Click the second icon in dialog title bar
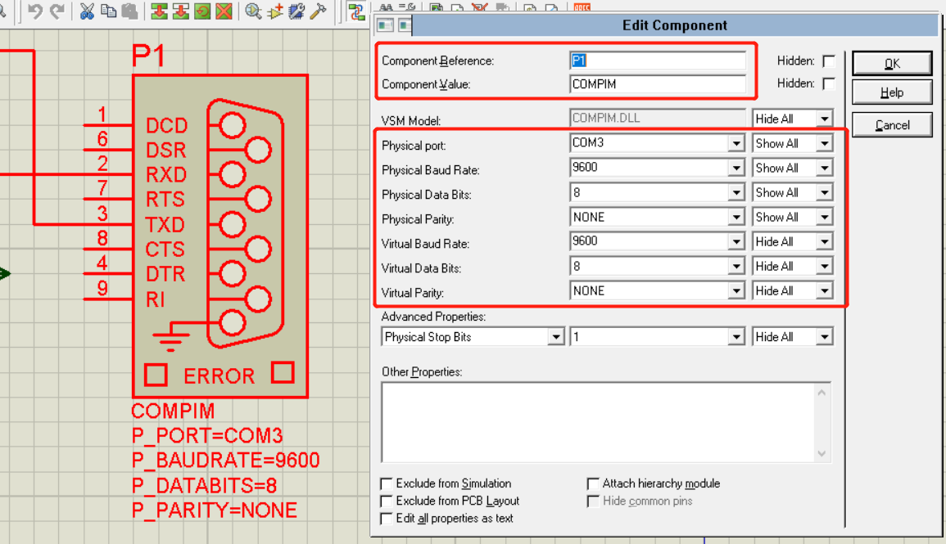This screenshot has width=946, height=544. coord(405,25)
